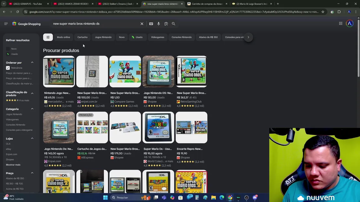Image resolution: width=360 pixels, height=202 pixels.
Task: Open the filters panel icon button
Action: (x=48, y=37)
